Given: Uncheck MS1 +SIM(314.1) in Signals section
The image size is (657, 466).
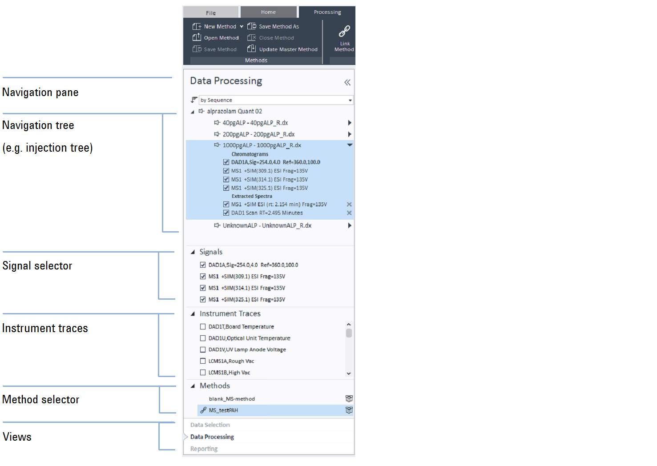Looking at the screenshot, I should (x=203, y=288).
